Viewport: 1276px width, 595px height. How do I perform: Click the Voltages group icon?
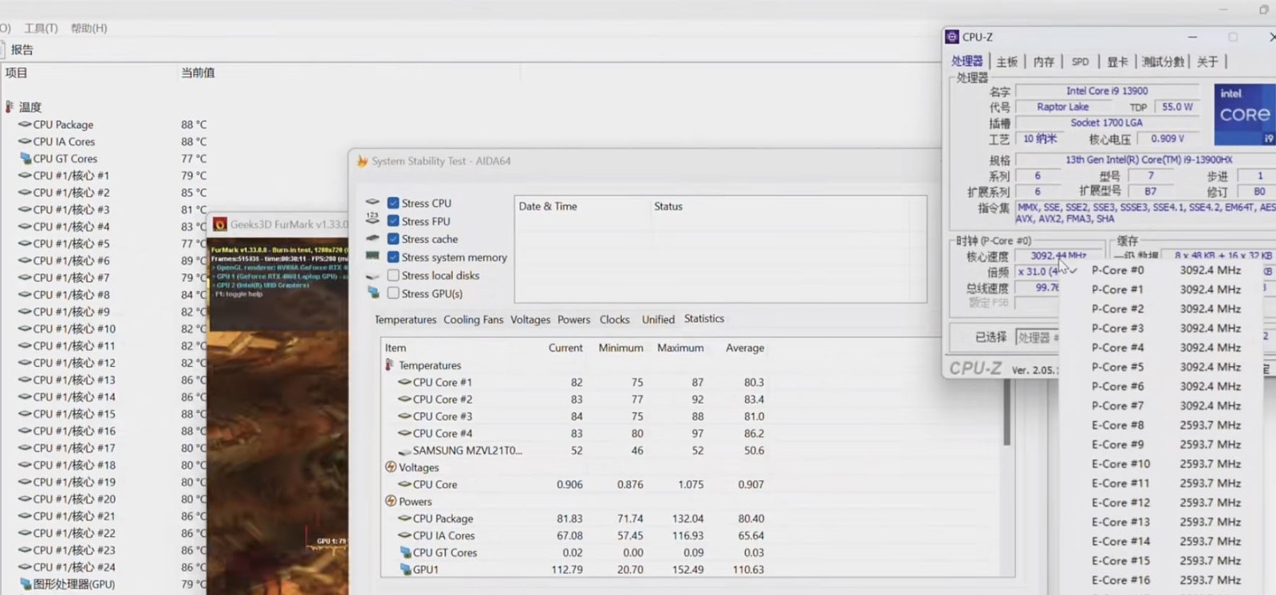click(390, 467)
